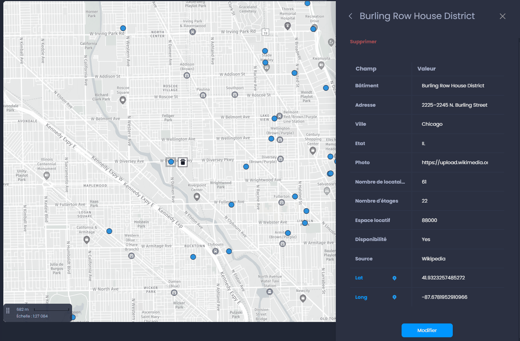
Task: Click the blue point above Stade Wrigley
Action: pyautogui.click(x=265, y=51)
